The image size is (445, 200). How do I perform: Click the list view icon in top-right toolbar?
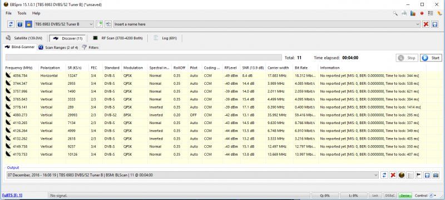coord(431,13)
